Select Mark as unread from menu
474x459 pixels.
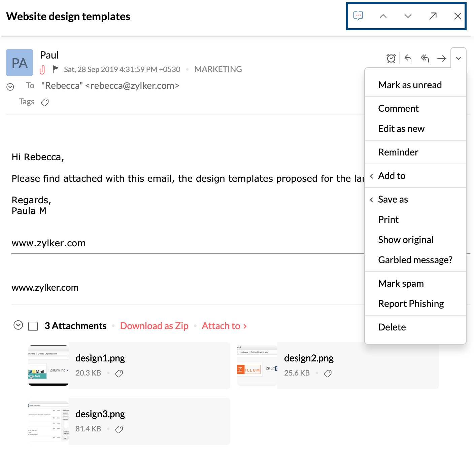[x=410, y=85]
